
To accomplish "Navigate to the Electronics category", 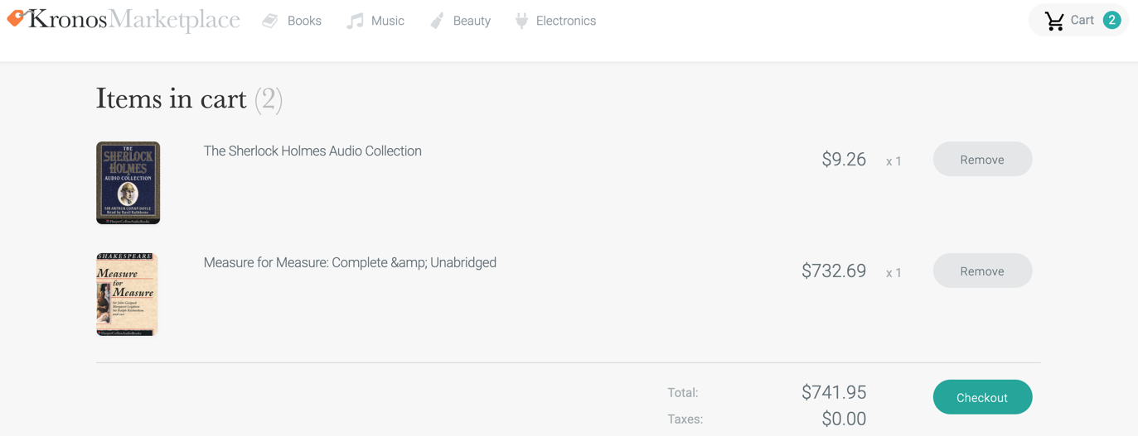I will [x=565, y=21].
